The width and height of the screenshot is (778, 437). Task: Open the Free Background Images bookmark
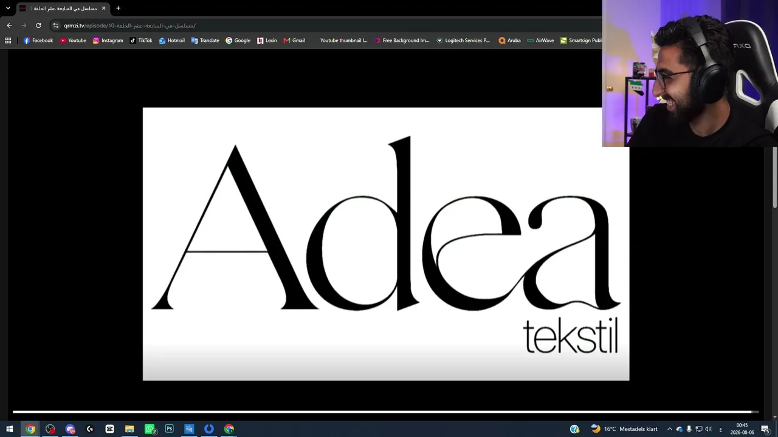point(402,41)
